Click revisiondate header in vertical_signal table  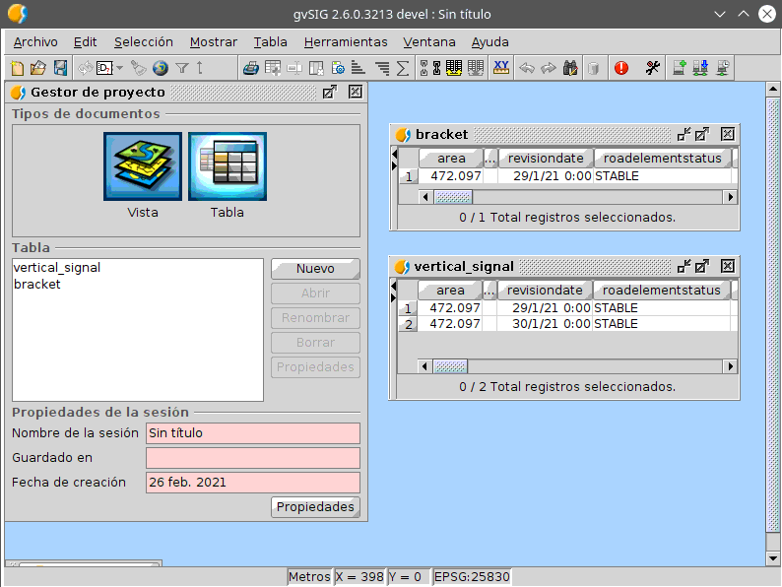click(545, 291)
